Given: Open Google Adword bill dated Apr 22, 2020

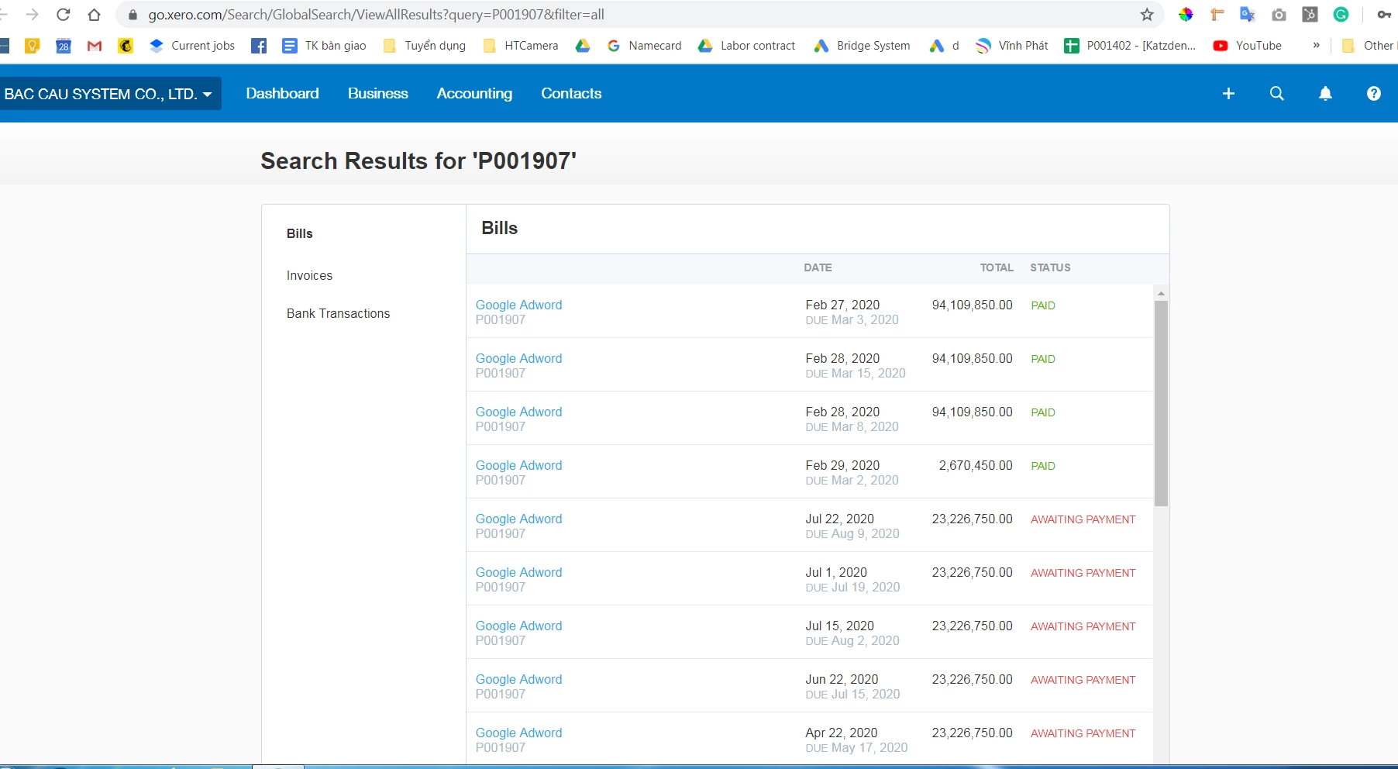Looking at the screenshot, I should click(x=518, y=733).
